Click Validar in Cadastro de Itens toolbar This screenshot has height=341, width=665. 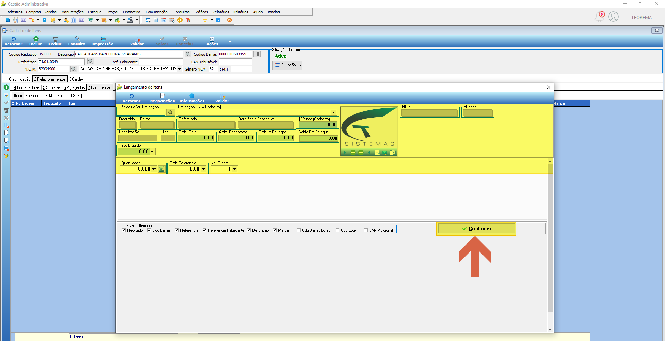coord(137,41)
